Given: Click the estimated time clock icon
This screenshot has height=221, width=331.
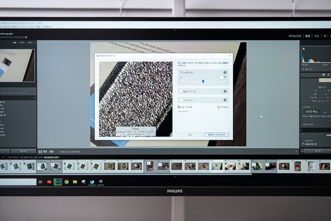Looking at the screenshot, I should [179, 107].
